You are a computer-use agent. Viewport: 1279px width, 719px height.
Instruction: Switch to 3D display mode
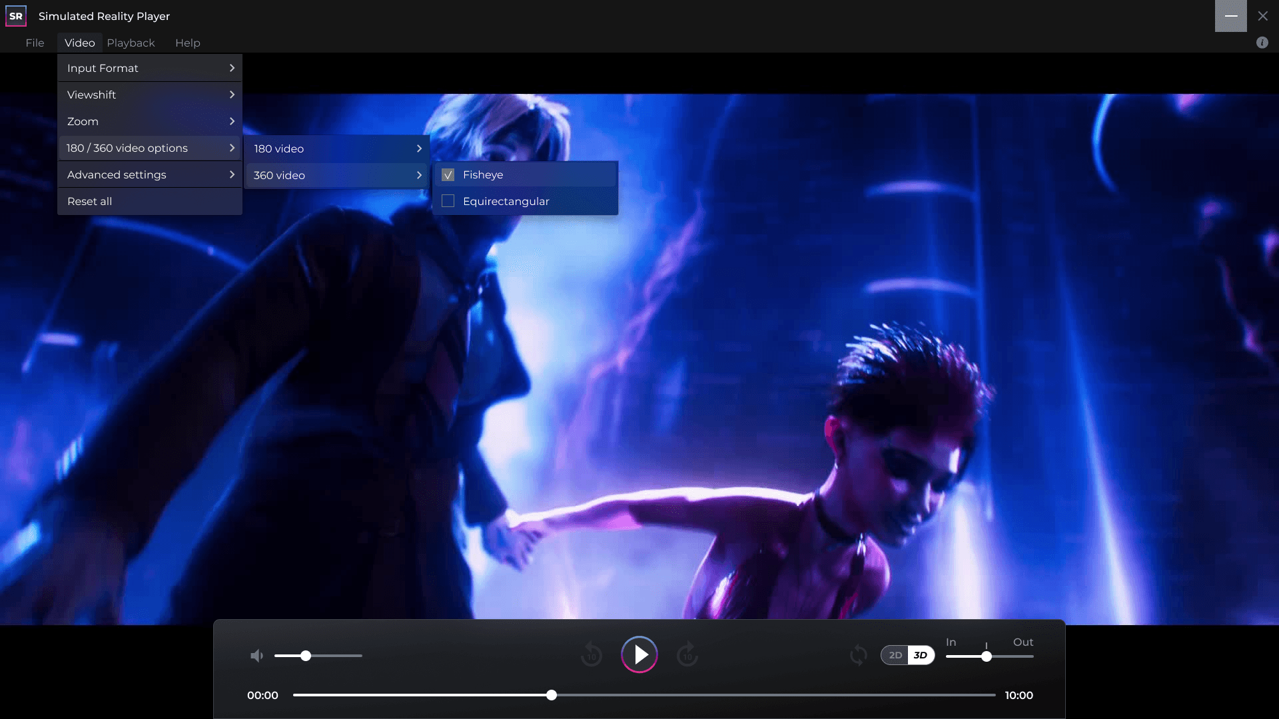click(921, 655)
